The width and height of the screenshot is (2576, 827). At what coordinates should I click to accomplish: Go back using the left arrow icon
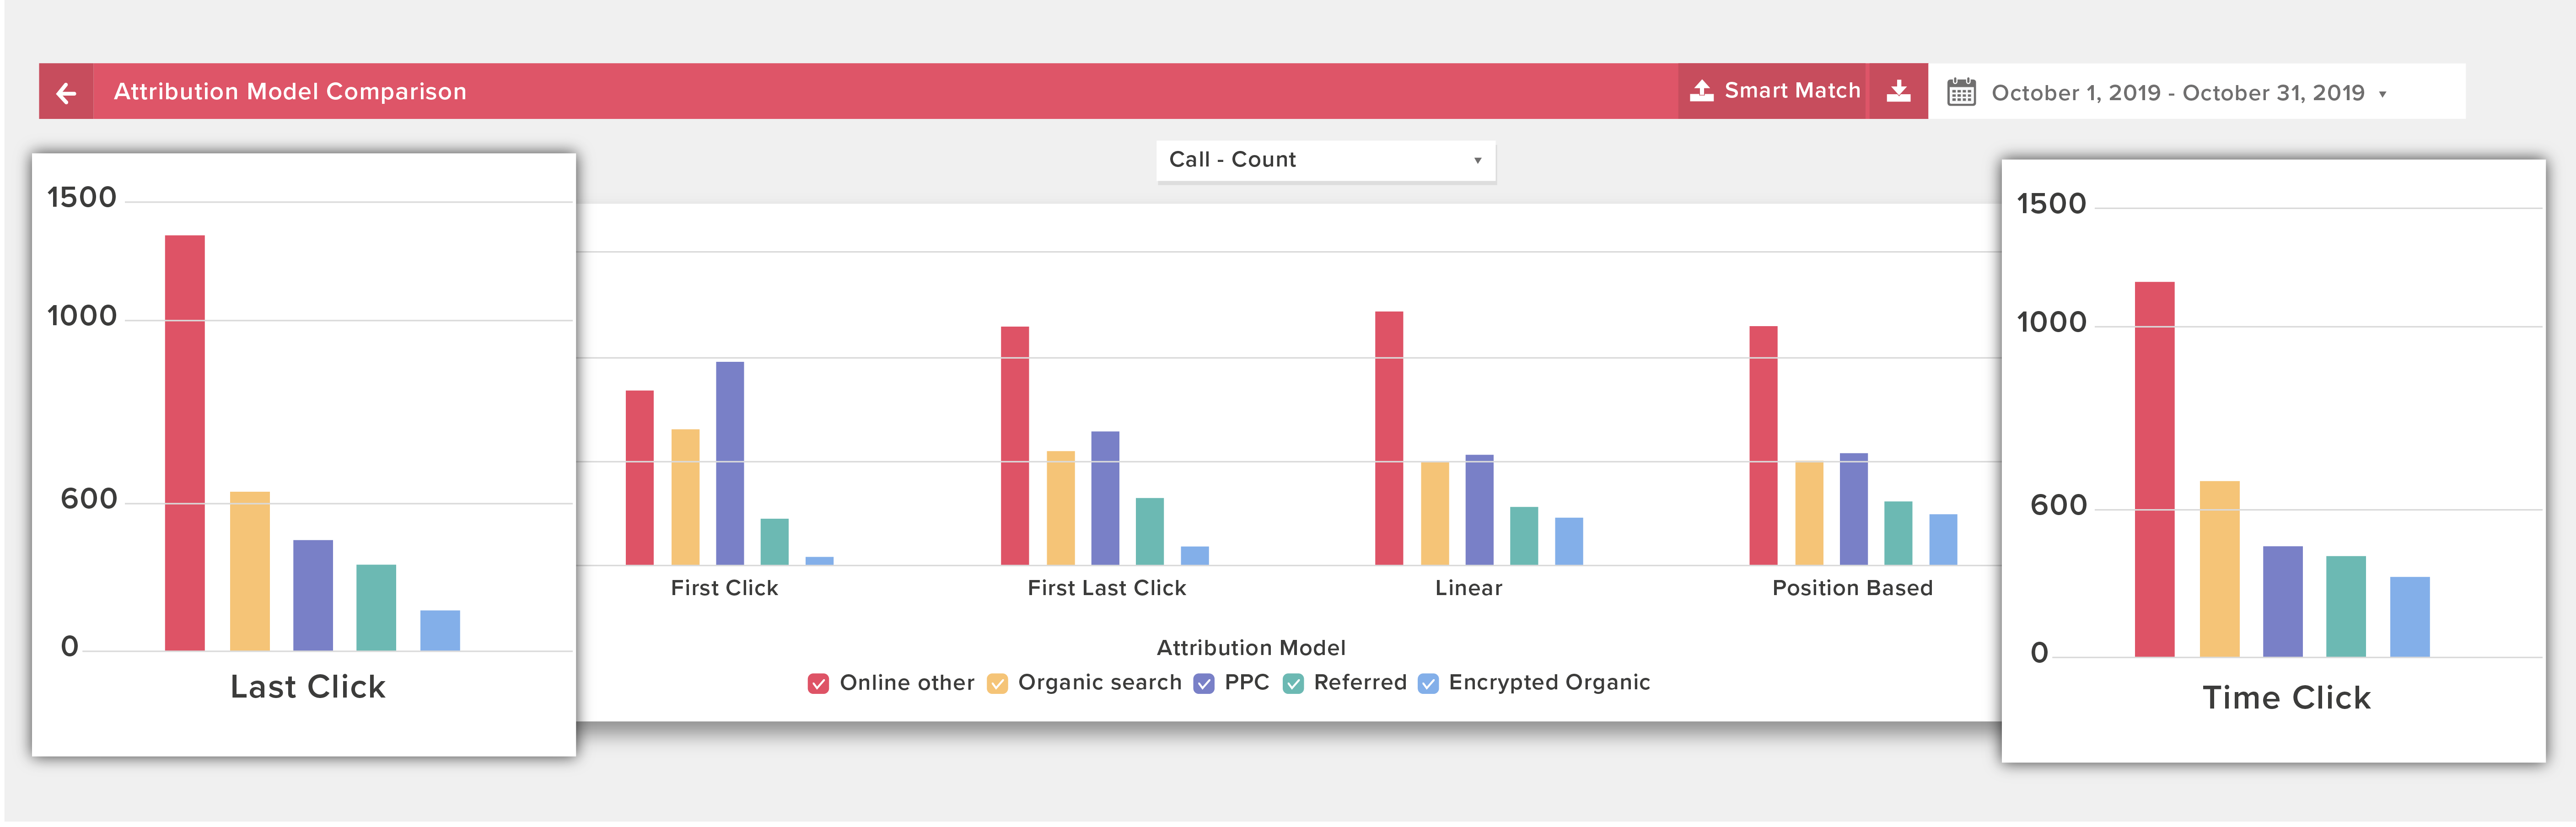(x=66, y=93)
